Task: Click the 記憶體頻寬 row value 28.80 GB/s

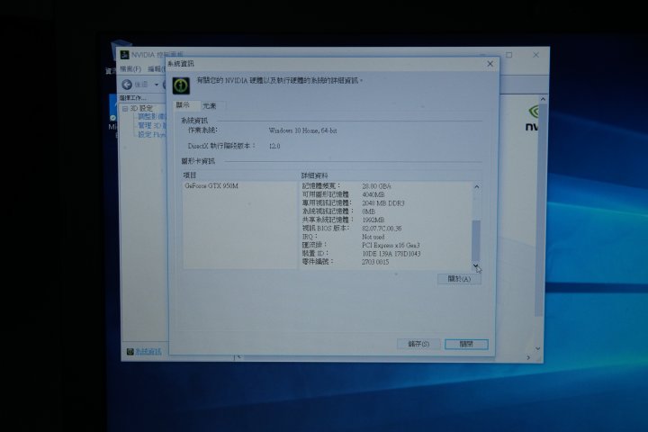Action: [x=376, y=186]
